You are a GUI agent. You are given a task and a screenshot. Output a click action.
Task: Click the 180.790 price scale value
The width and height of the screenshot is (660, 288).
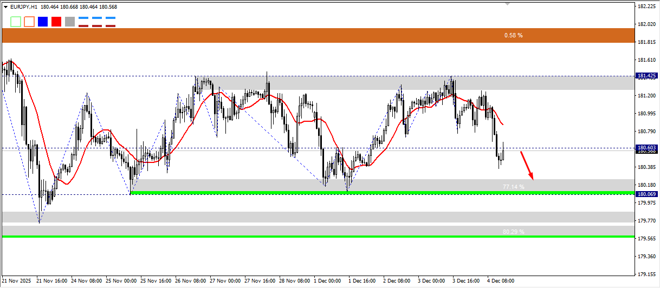[647, 132]
